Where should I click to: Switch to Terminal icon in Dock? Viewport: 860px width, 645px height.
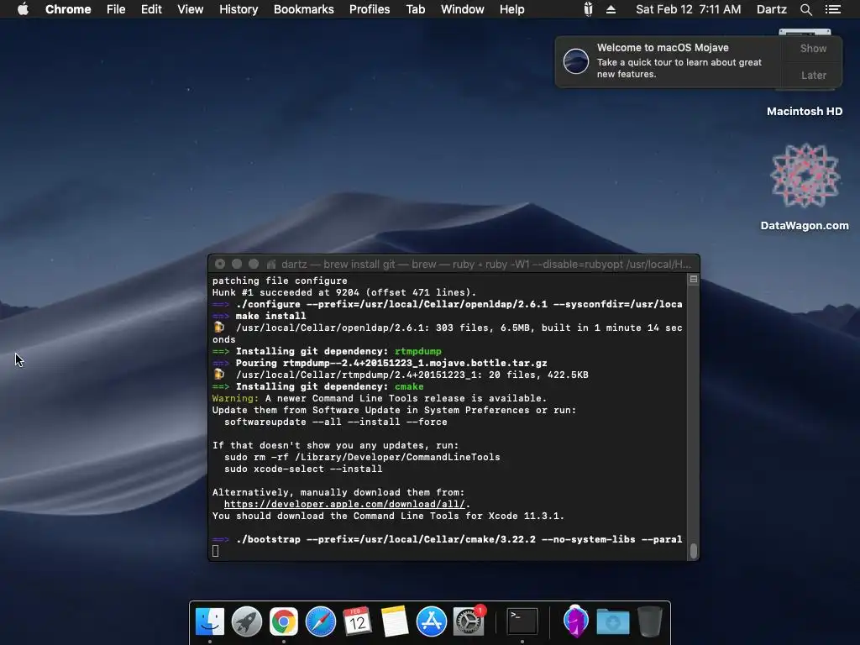(x=522, y=622)
